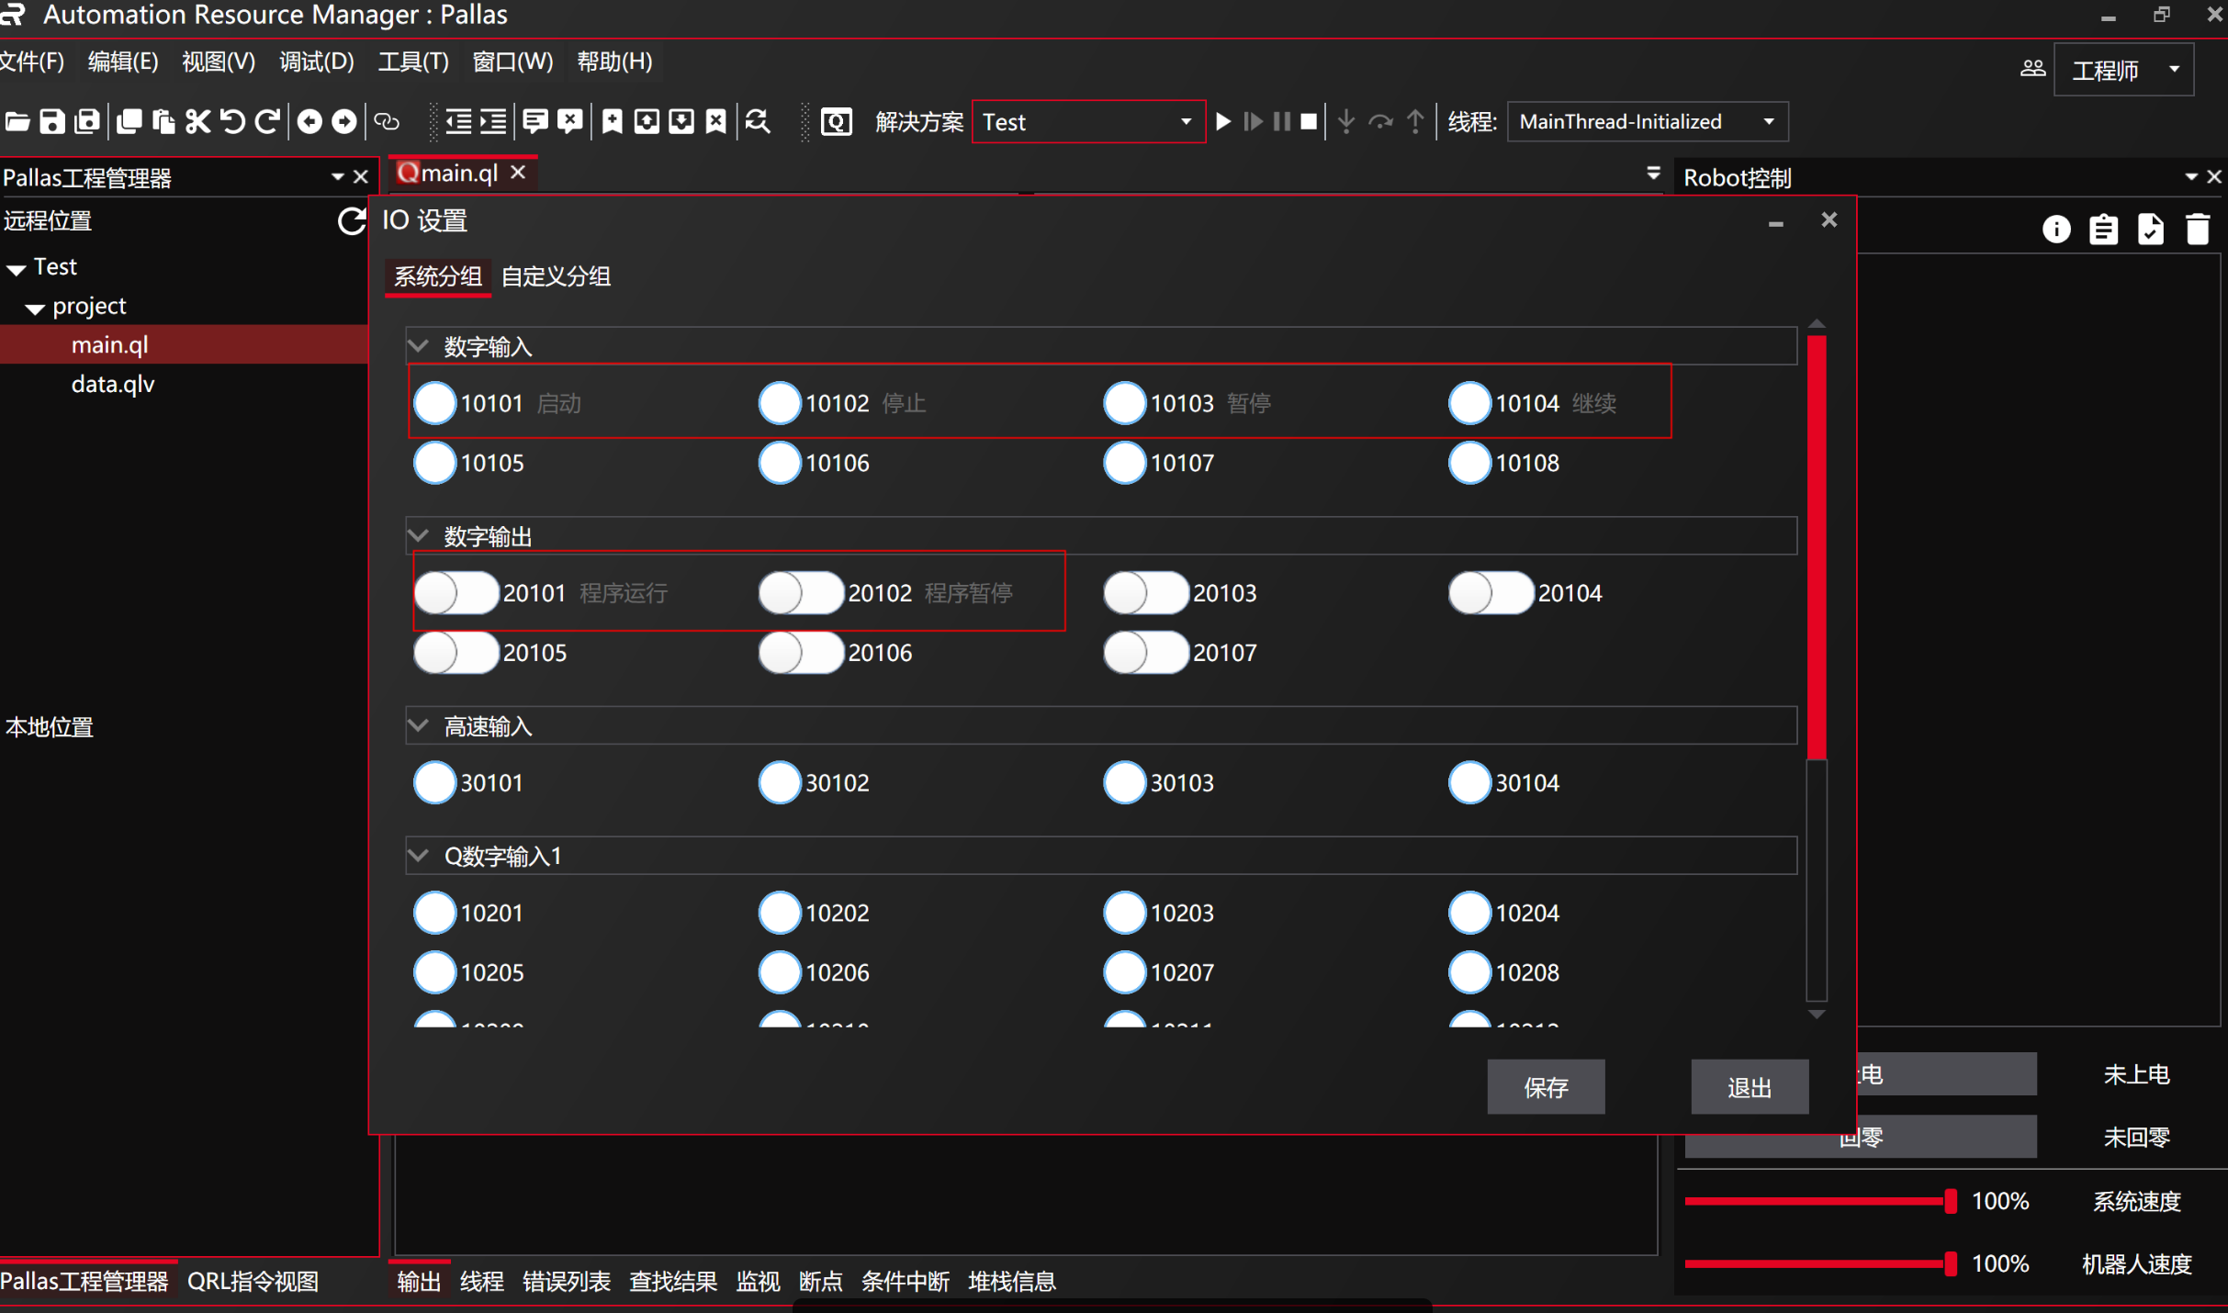Select digital input 10105 indicator
The image size is (2228, 1313).
click(x=434, y=463)
